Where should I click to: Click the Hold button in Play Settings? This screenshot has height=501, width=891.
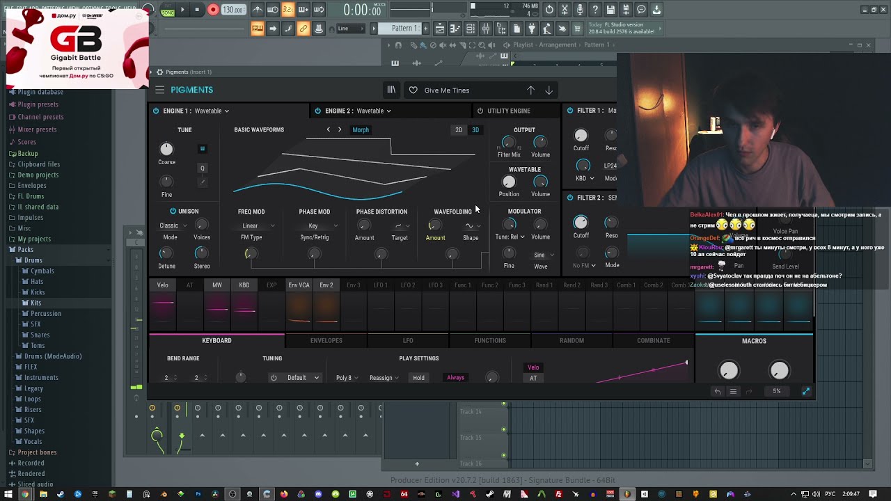pyautogui.click(x=418, y=378)
